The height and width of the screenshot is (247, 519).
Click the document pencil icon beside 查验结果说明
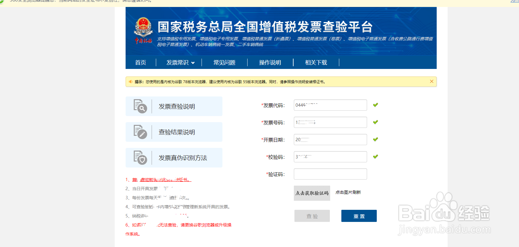[x=140, y=132]
